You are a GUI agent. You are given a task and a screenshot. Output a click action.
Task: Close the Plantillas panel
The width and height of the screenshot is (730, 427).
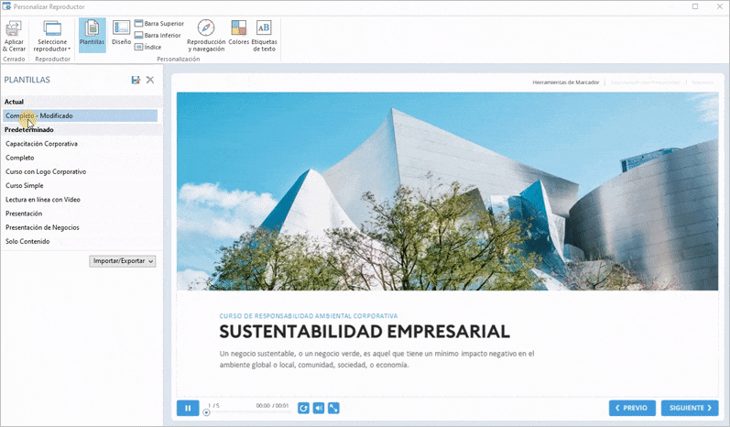(150, 81)
